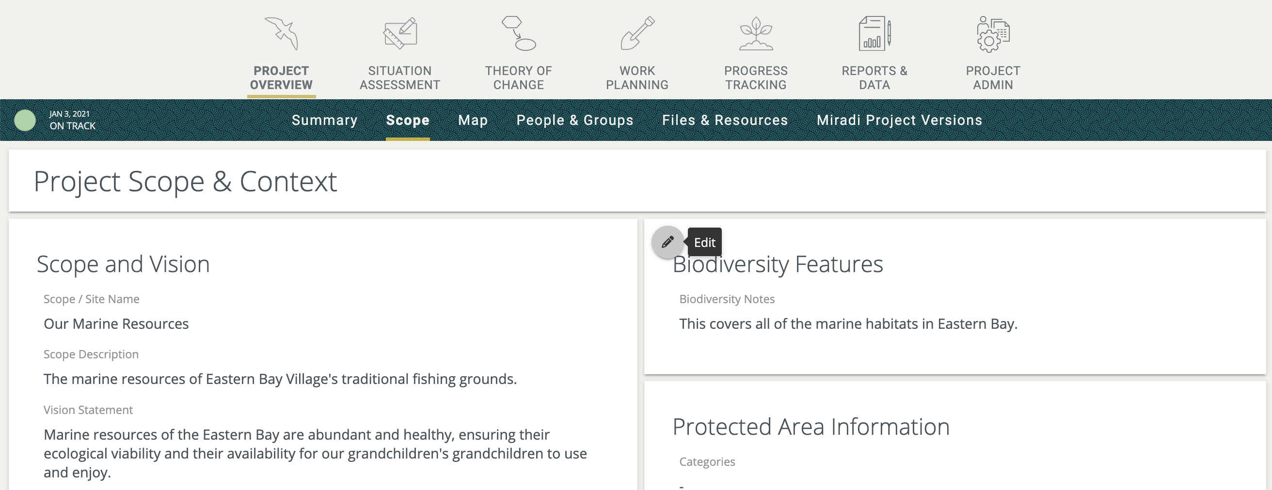
Task: Switch to the Summary tab
Action: [324, 120]
